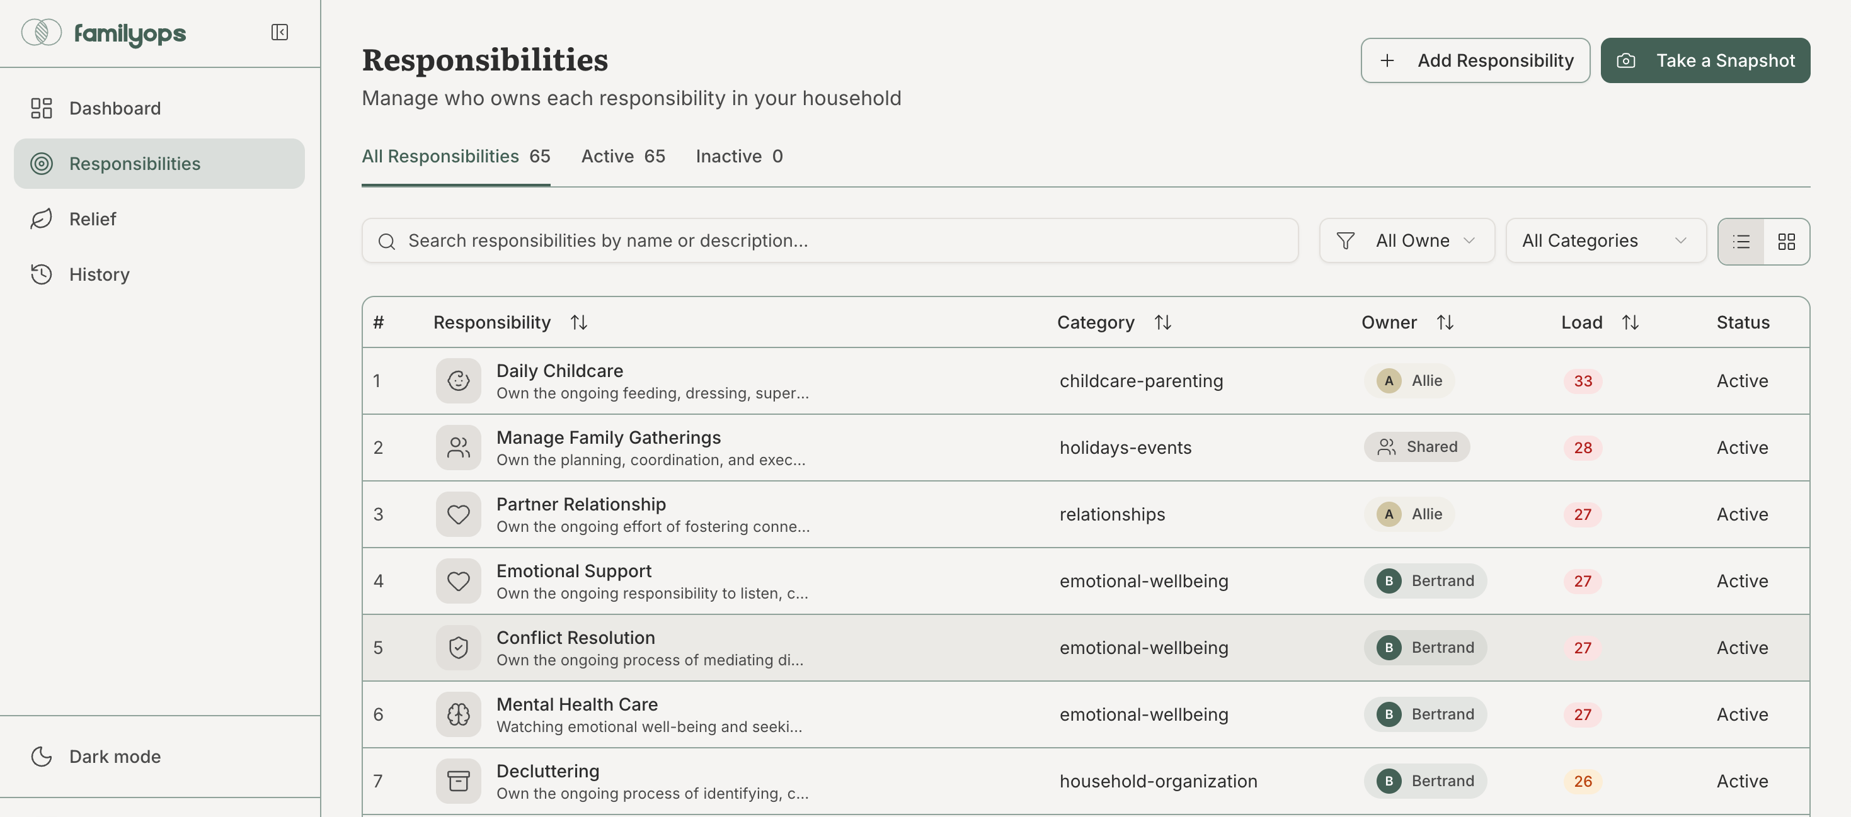
Task: Open History clock icon in sidebar
Action: (x=42, y=274)
